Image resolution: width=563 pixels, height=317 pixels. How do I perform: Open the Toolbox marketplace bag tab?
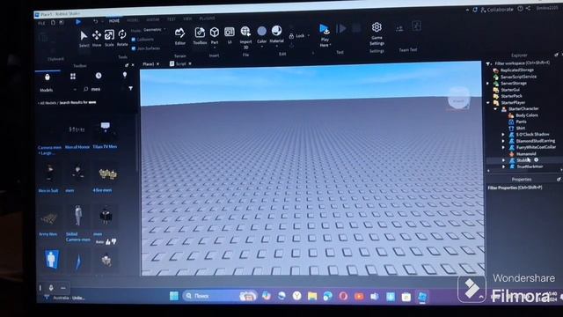pos(48,77)
